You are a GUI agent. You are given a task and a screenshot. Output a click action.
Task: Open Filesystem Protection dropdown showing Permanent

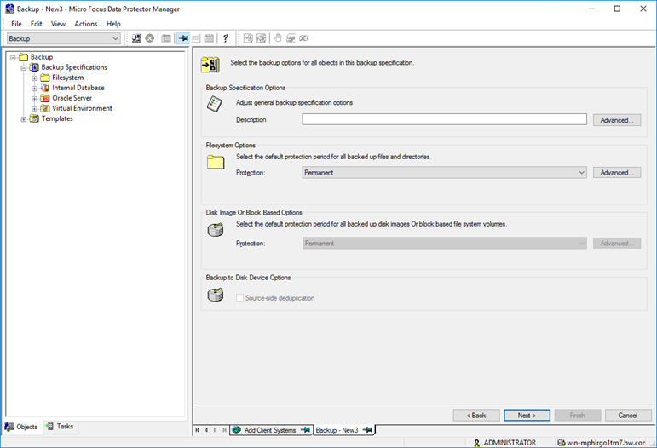tap(444, 173)
